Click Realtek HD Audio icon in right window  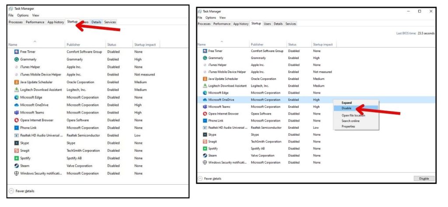coord(205,128)
